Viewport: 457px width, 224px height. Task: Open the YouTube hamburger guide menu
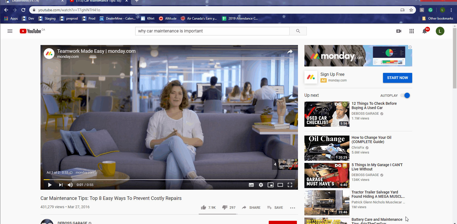pos(10,31)
